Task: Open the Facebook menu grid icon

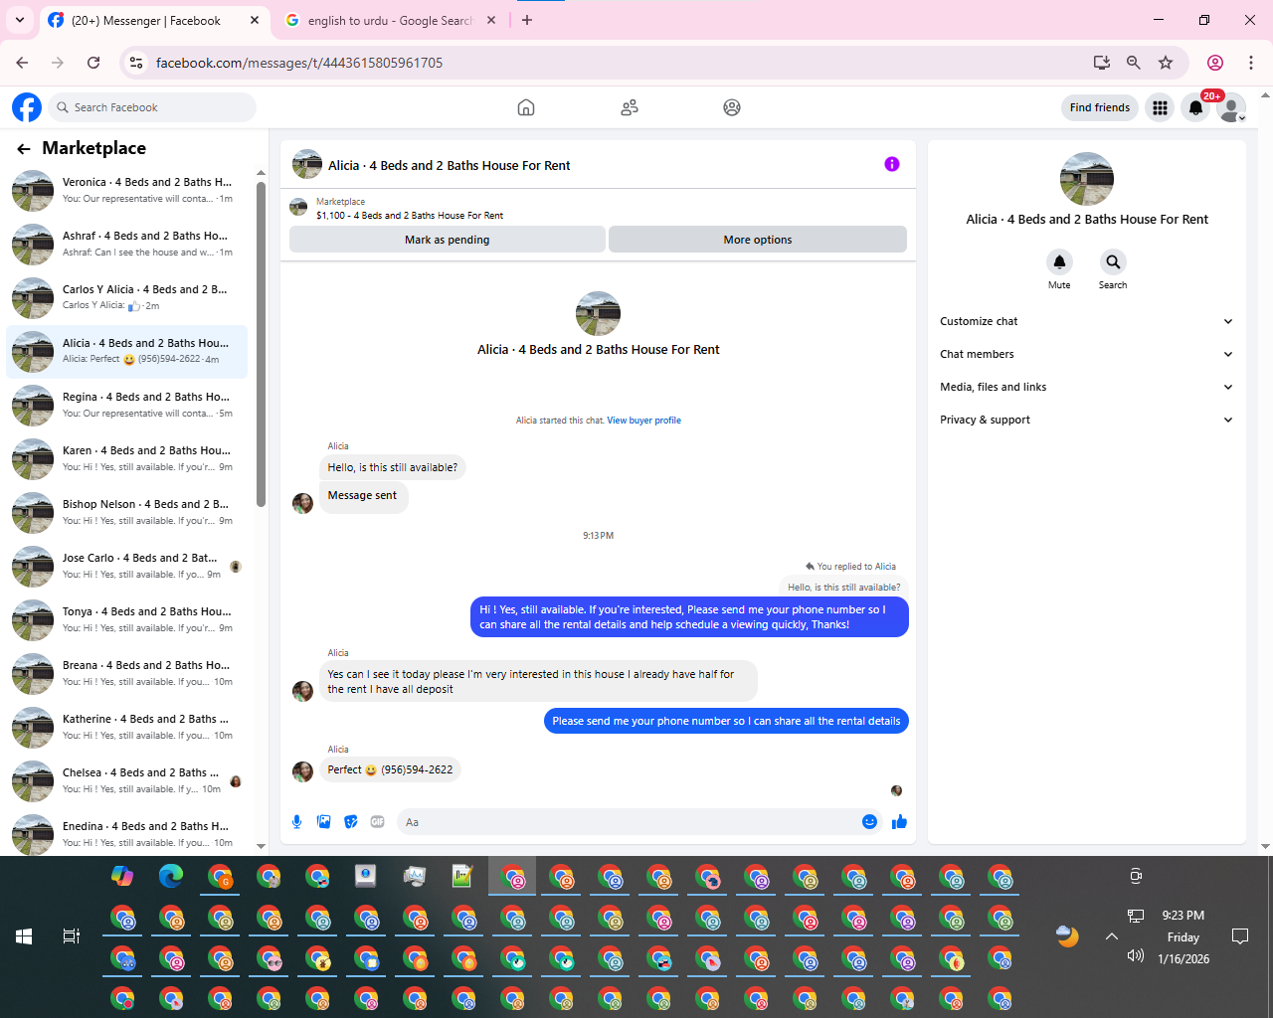Action: [x=1160, y=107]
